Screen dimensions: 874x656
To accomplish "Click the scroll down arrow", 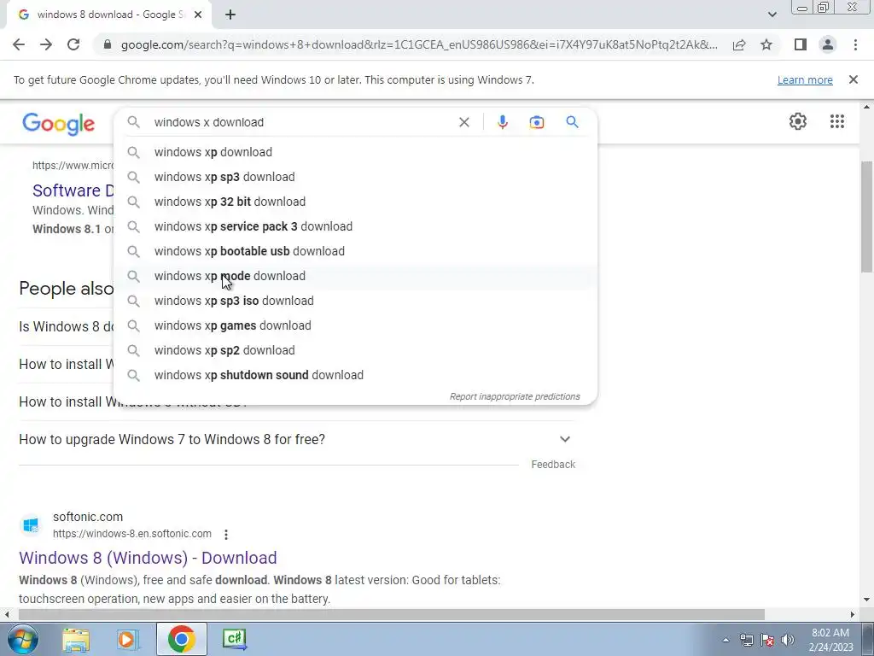I will 866,600.
